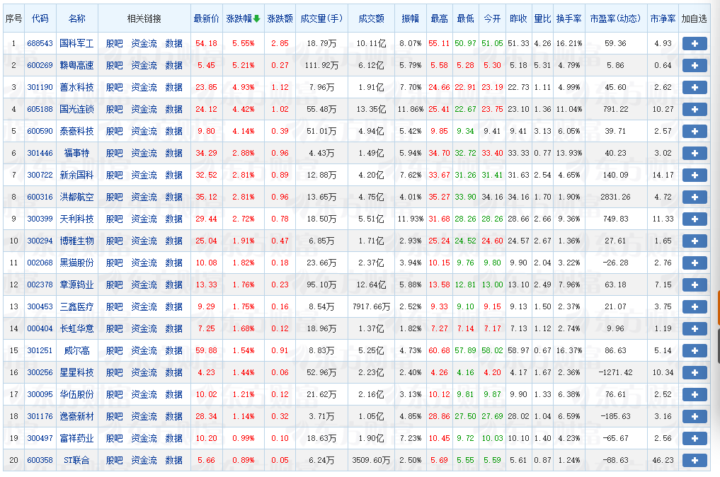Add 赣粤高速 to watchlist with plus button

tap(695, 66)
